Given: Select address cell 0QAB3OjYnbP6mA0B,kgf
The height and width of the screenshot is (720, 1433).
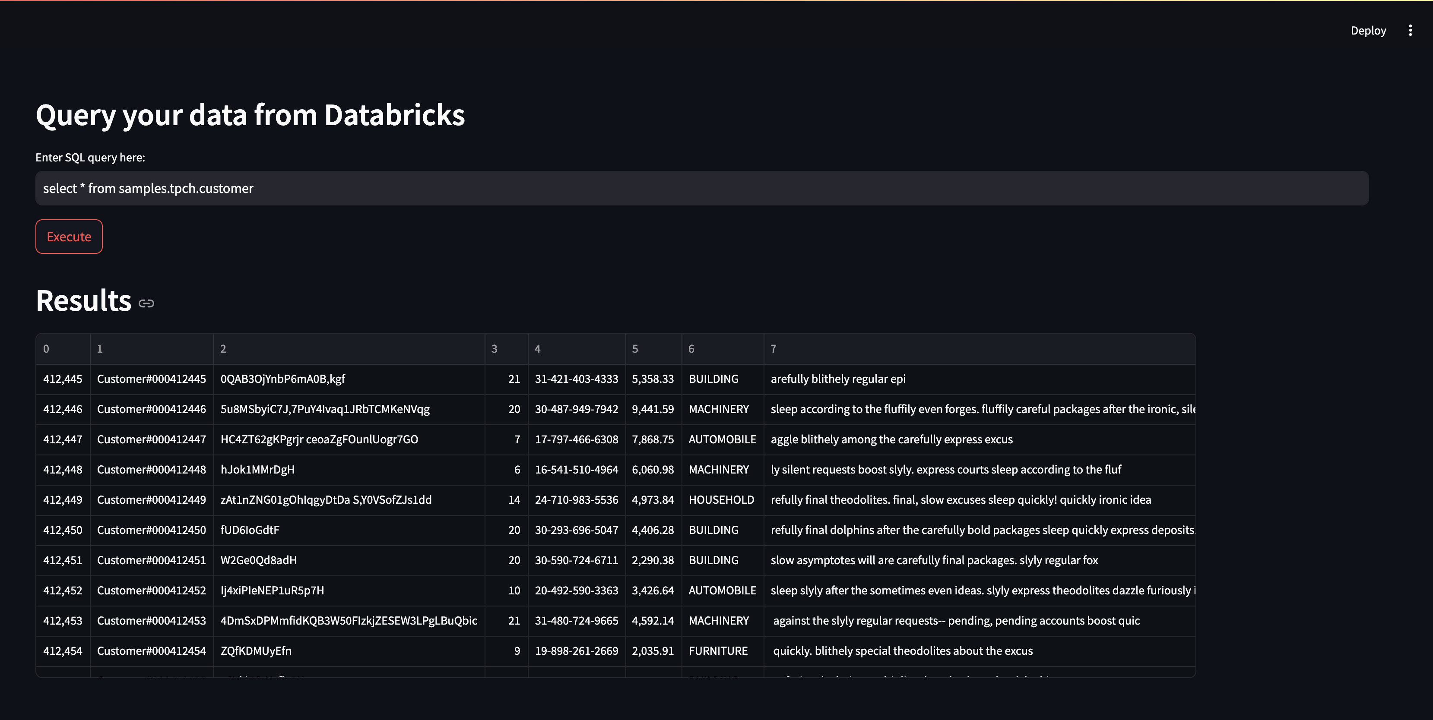Looking at the screenshot, I should pos(349,379).
